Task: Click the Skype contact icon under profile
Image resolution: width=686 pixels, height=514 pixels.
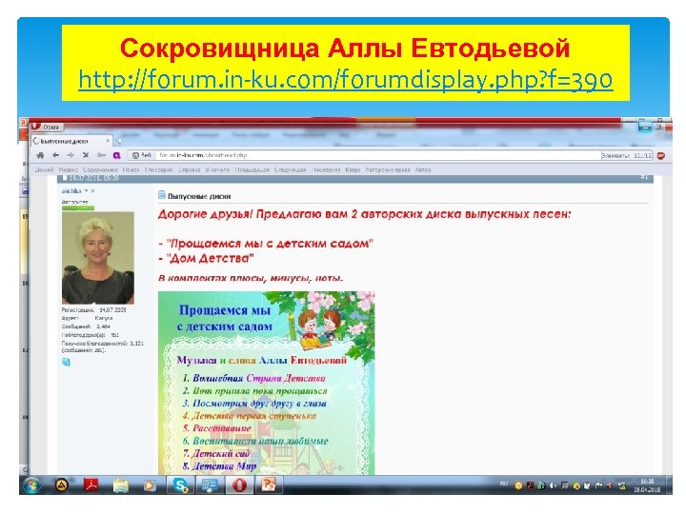Action: coord(66,362)
